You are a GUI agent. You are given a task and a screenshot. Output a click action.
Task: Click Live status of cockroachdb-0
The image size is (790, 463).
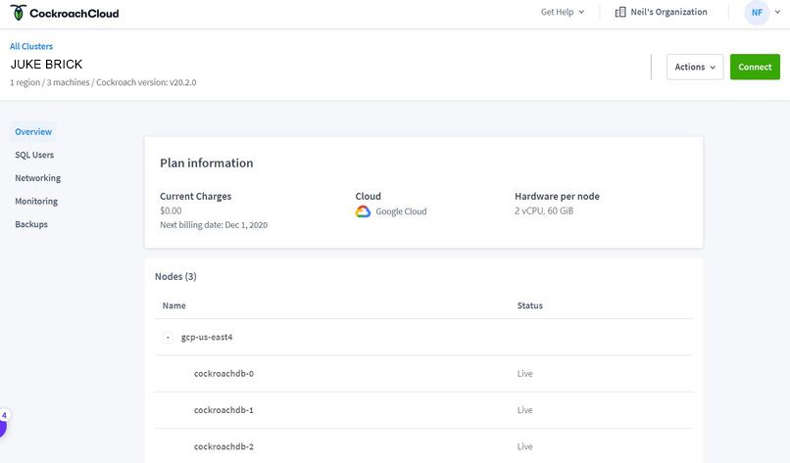(x=525, y=373)
